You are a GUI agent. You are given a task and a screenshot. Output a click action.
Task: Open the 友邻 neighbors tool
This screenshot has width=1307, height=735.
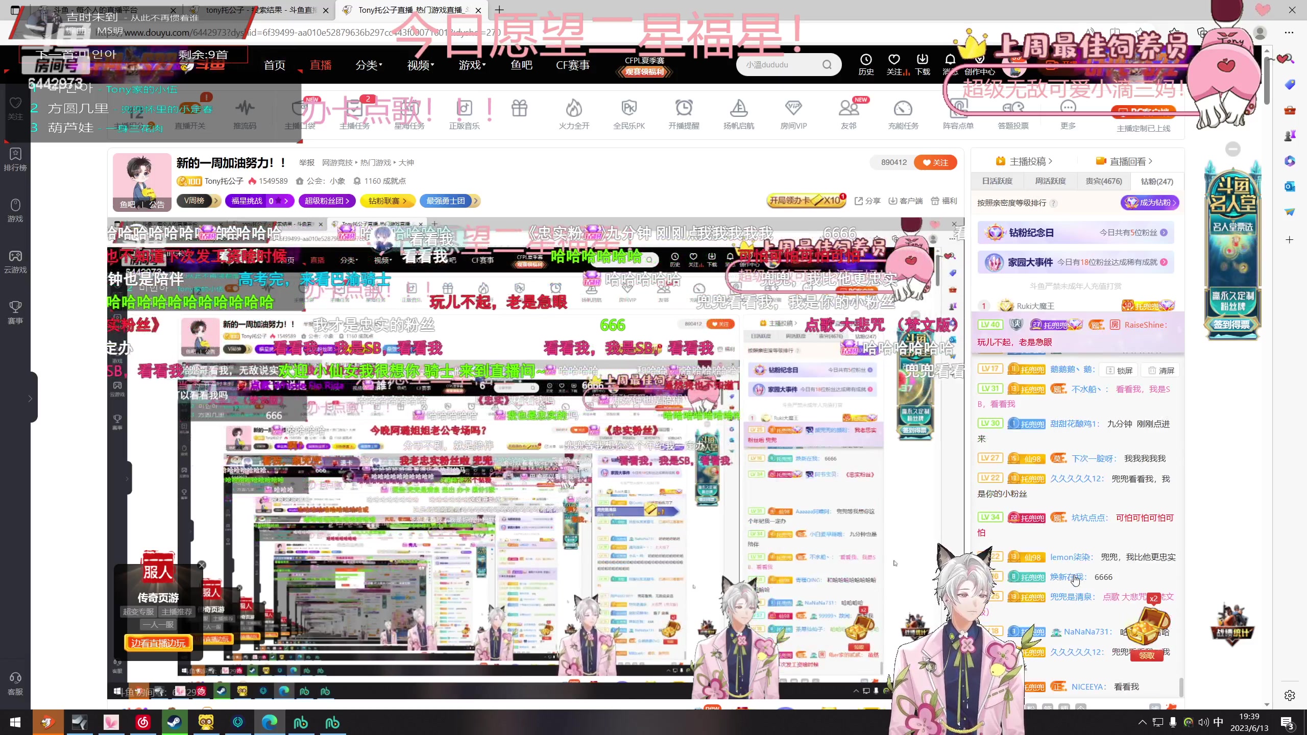(x=849, y=114)
